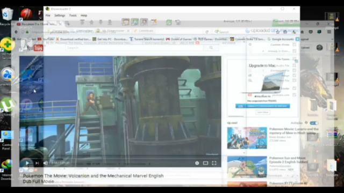The width and height of the screenshot is (344, 193).
Task: Toggle the youtube.com hoster checkbox
Action: click(x=295, y=95)
